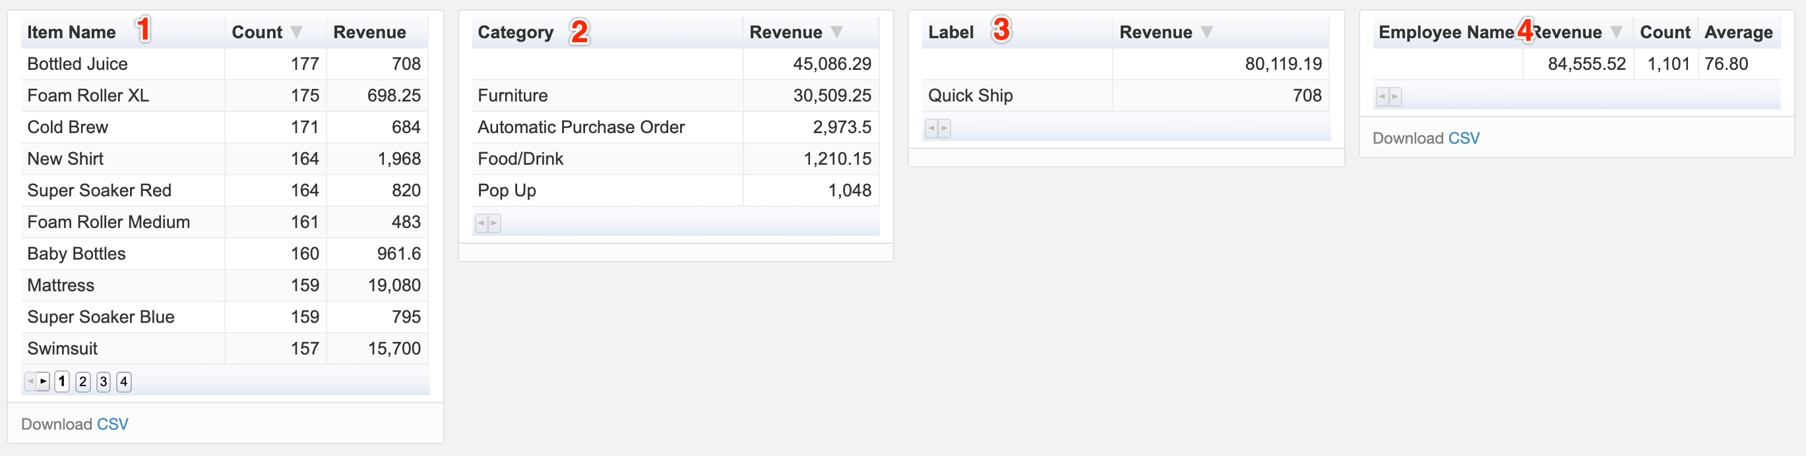Toggle sort arrow on Category table Revenue header
1806x456 pixels.
click(x=836, y=32)
